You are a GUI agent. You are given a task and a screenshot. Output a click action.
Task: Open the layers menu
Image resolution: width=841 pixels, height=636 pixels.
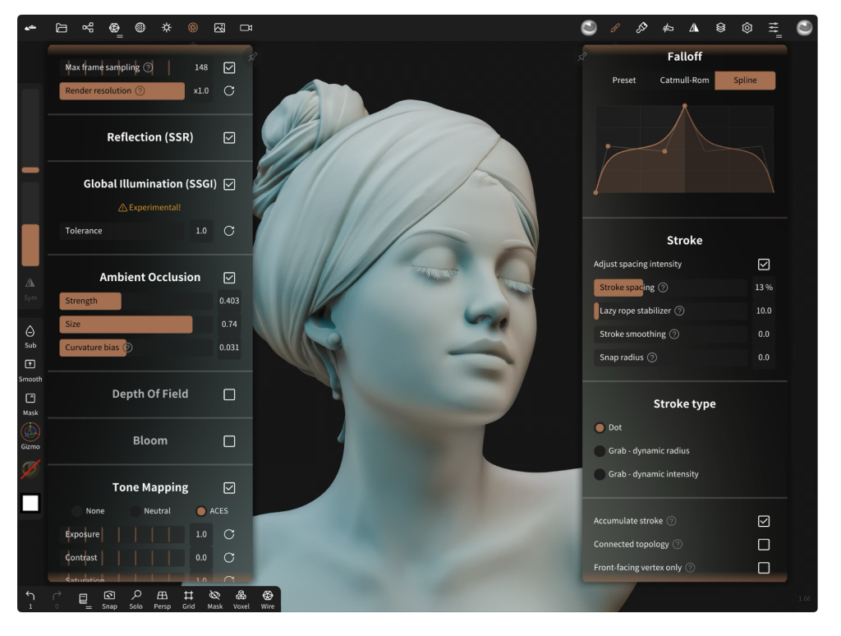pos(720,28)
